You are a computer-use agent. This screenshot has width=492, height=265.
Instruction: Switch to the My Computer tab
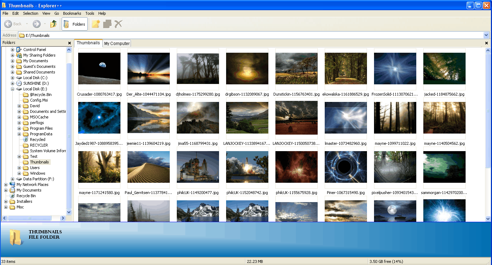coord(117,44)
